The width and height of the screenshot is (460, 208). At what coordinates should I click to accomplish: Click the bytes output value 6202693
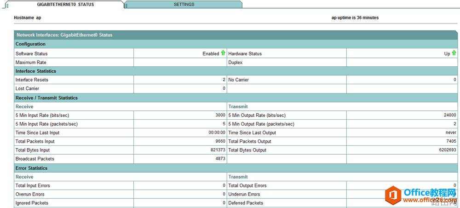pos(448,150)
